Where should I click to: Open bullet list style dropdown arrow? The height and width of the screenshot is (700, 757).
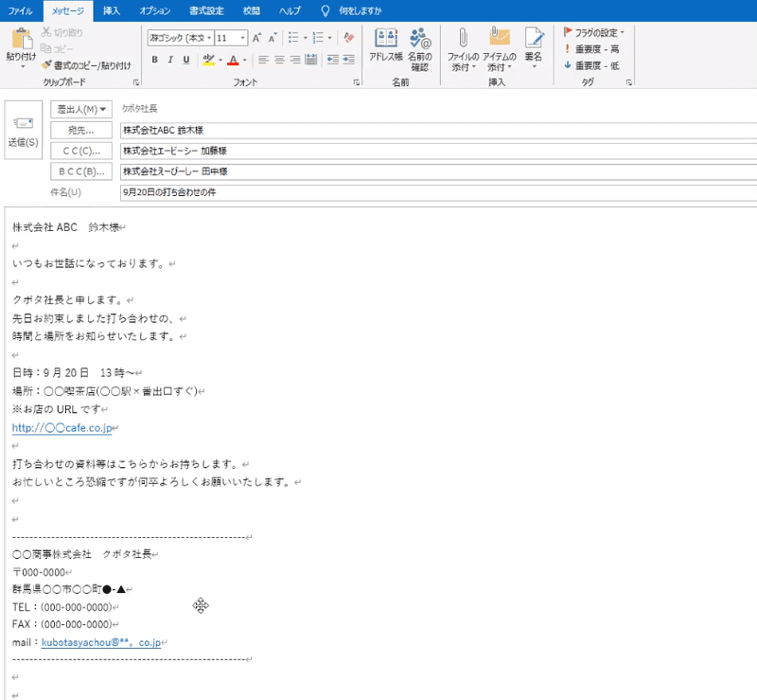tap(305, 37)
